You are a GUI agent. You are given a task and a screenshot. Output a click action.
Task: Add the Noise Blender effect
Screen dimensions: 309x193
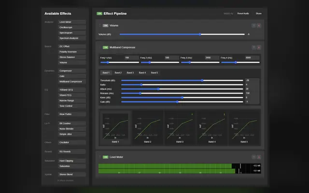(x=72, y=129)
